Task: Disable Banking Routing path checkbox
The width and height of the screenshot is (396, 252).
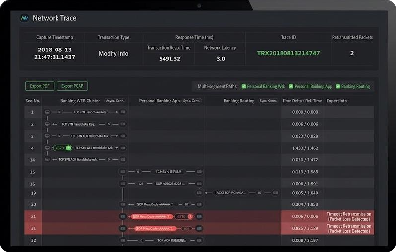Action: 338,86
